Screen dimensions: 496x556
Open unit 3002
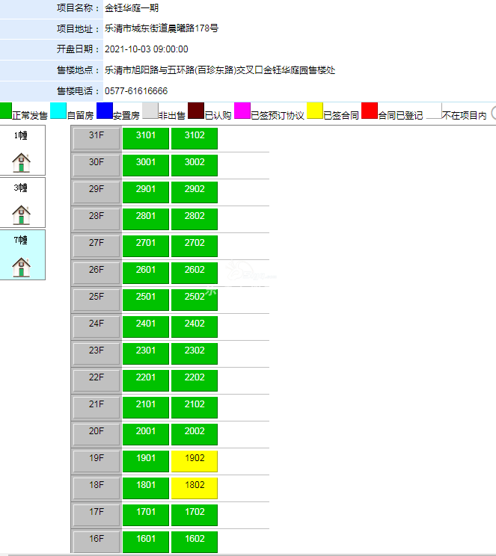(195, 165)
